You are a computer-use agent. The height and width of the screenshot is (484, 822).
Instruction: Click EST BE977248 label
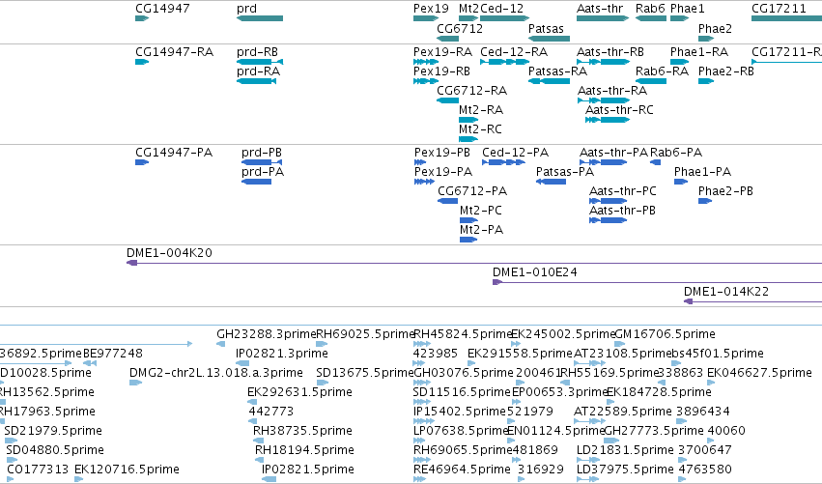113,354
